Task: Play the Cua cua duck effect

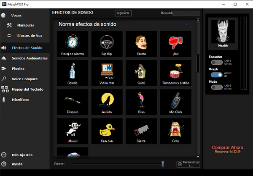Action: pos(107,131)
